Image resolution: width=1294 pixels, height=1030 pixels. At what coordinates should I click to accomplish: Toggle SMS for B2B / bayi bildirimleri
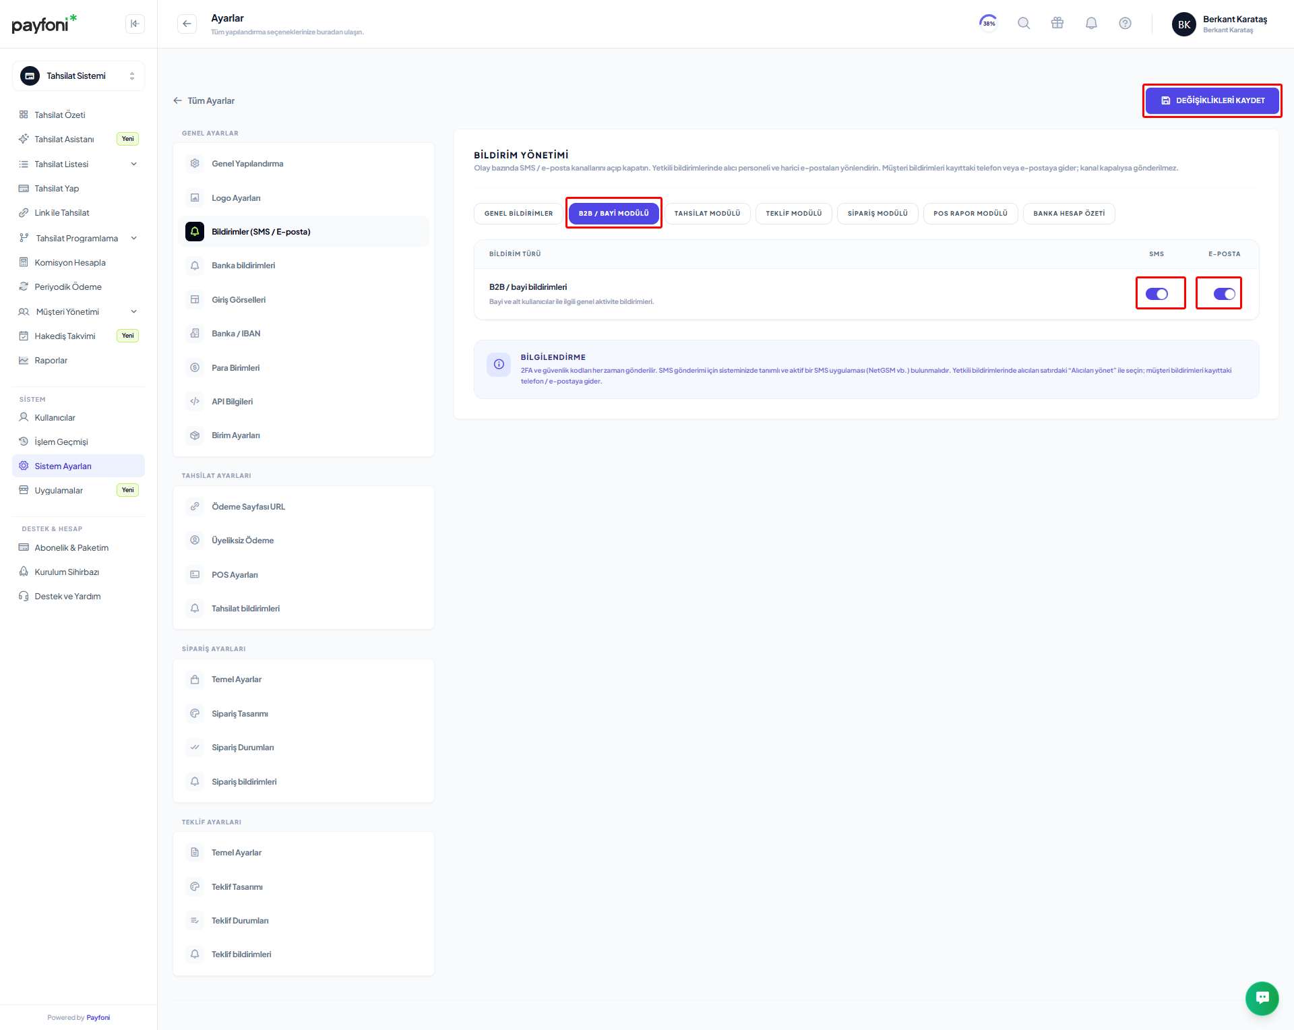pyautogui.click(x=1157, y=294)
